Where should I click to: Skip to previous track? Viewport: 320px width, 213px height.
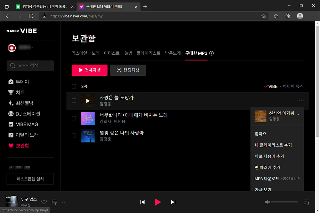pyautogui.click(x=142, y=202)
